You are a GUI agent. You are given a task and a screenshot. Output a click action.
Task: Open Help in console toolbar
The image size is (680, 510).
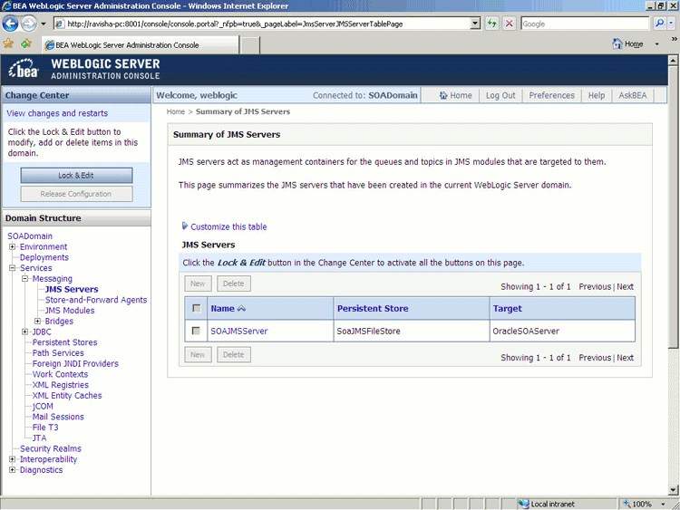click(x=597, y=95)
